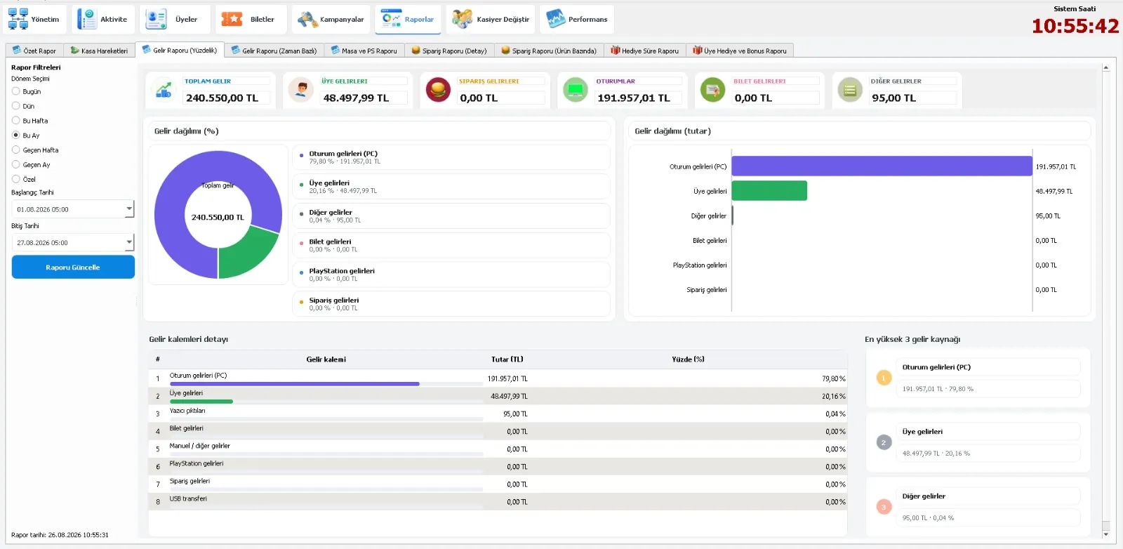Screen dimensions: 1123x549
Task: Click the Hediye Süre Raporu gift icon
Action: point(616,51)
